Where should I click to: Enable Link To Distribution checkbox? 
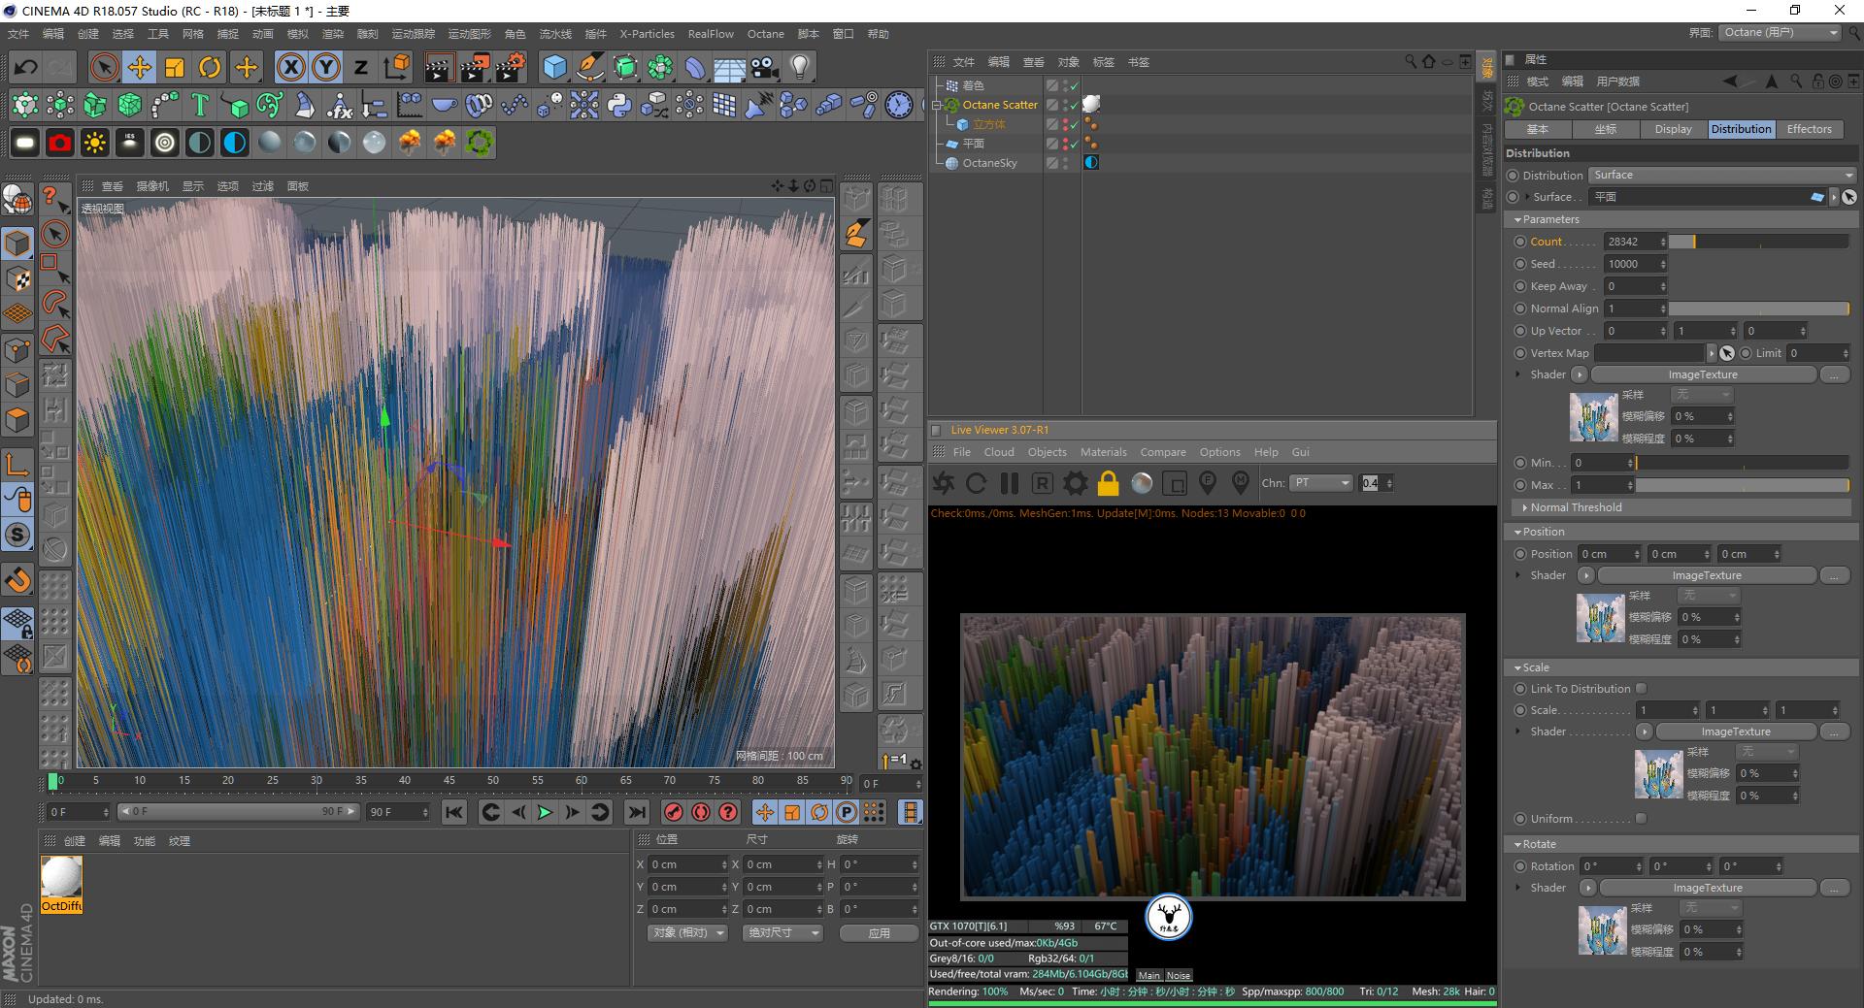tap(1641, 689)
